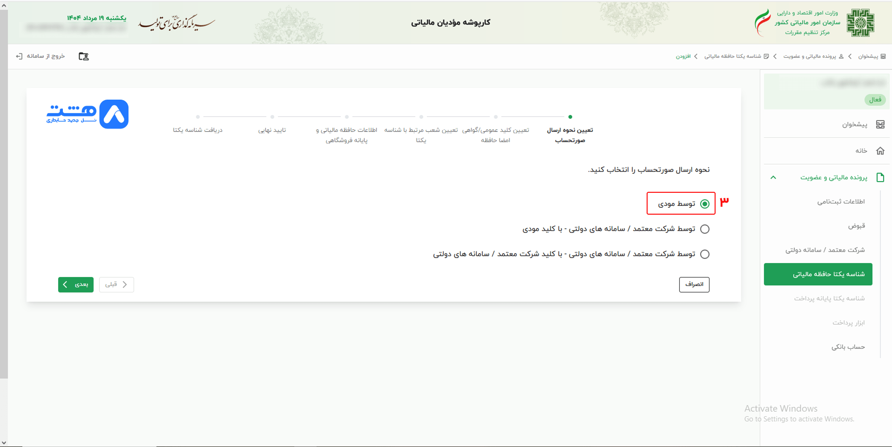The height and width of the screenshot is (447, 892).
Task: Collapse the پرونده مالیاتی و عضویت section
Action: click(773, 177)
